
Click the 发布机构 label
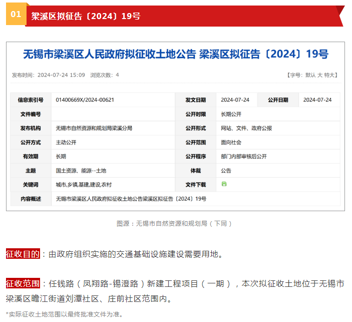[31, 128]
